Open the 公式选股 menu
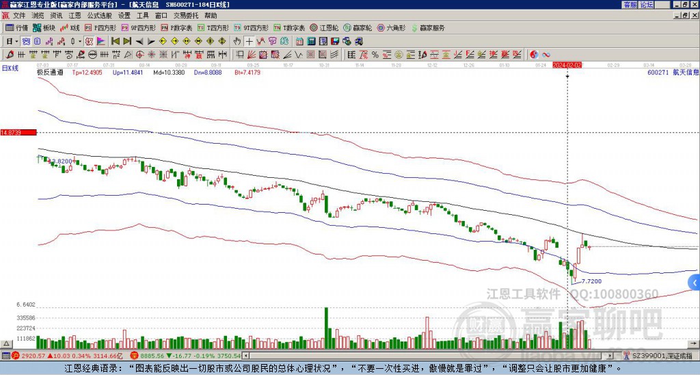Image resolution: width=700 pixels, height=375 pixels. 100,16
